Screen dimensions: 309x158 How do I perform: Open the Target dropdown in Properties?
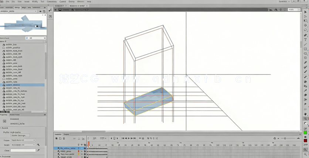pyautogui.click(x=23, y=140)
